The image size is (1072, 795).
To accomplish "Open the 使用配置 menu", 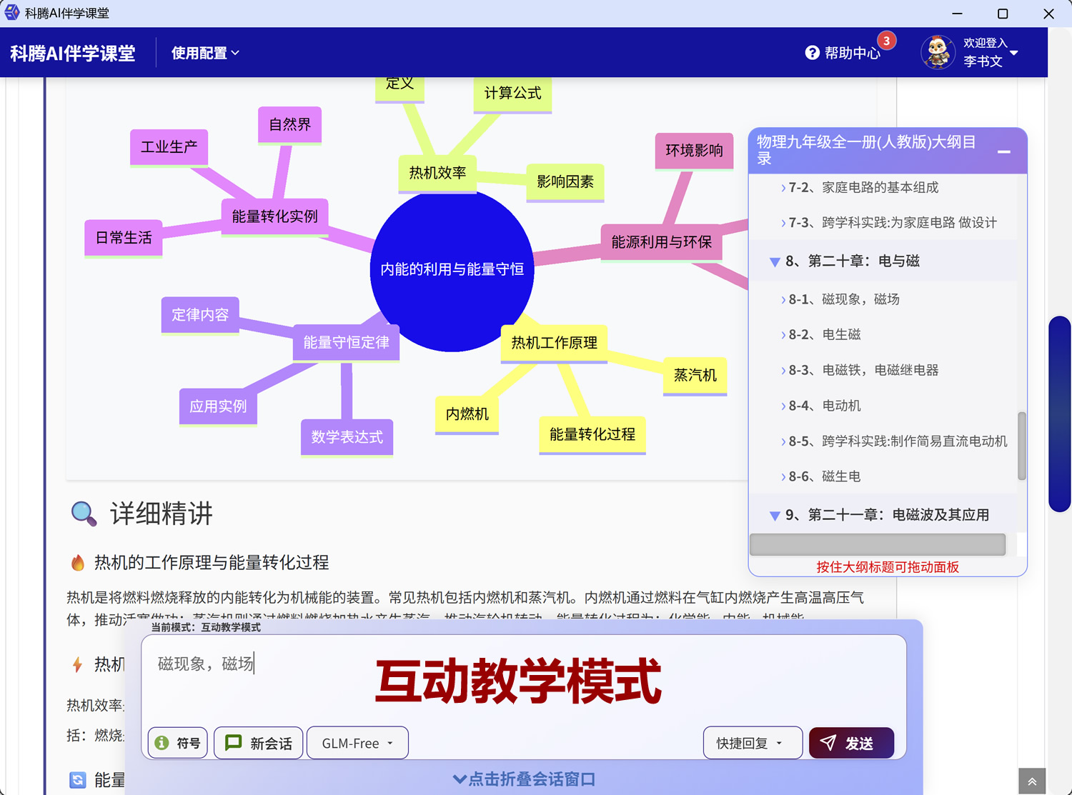I will (204, 53).
